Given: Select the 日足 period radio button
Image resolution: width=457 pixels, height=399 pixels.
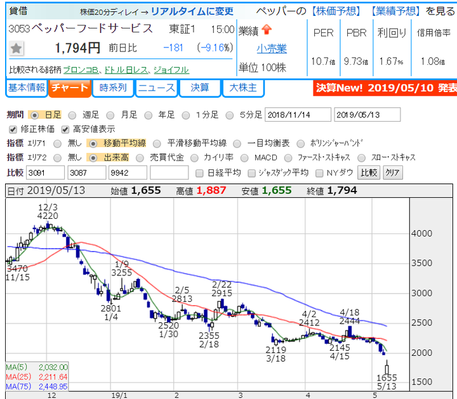Looking at the screenshot, I should (x=35, y=115).
